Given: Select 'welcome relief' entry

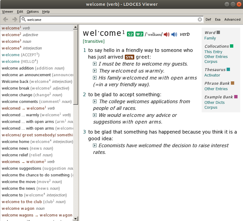Looking at the screenshot, I should pos(37,155).
